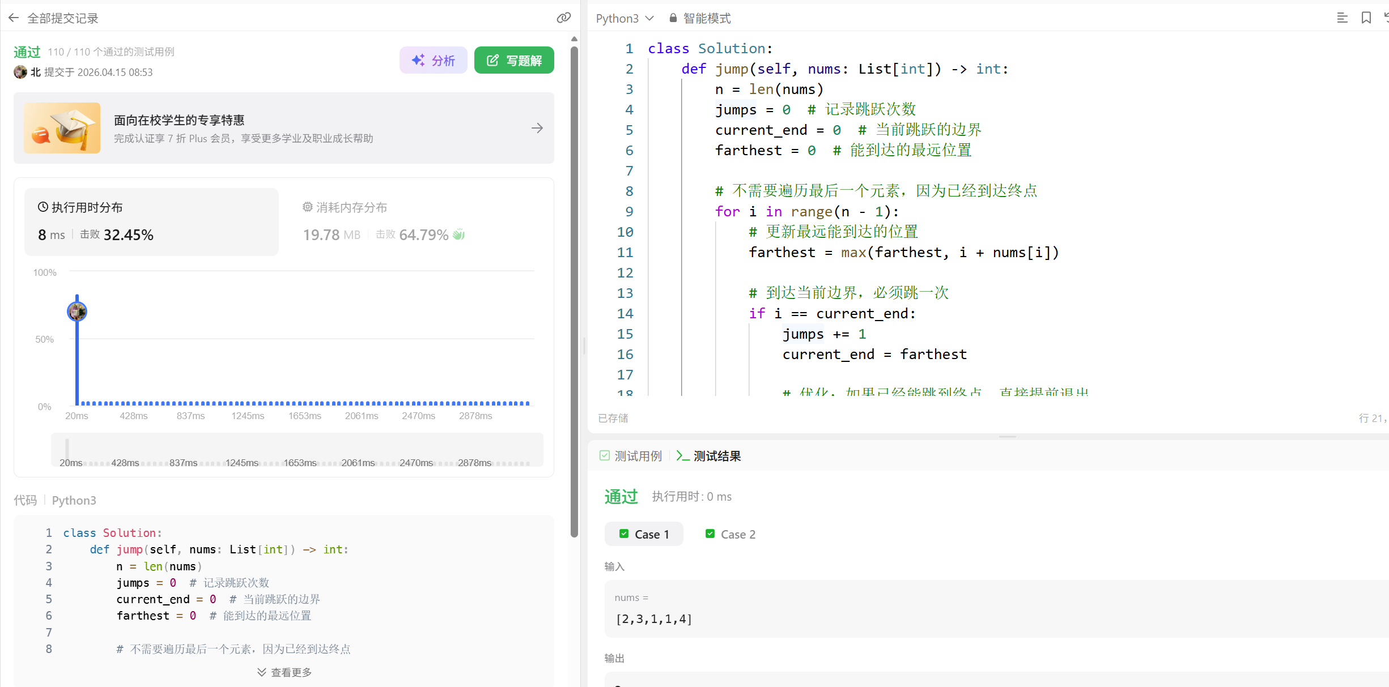
Task: Click the memory chip icon beside 消耗内存分布
Action: pos(307,207)
